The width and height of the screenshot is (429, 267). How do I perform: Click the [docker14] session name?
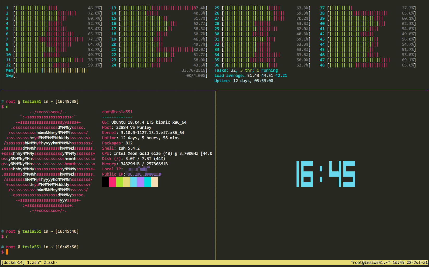tap(13, 262)
